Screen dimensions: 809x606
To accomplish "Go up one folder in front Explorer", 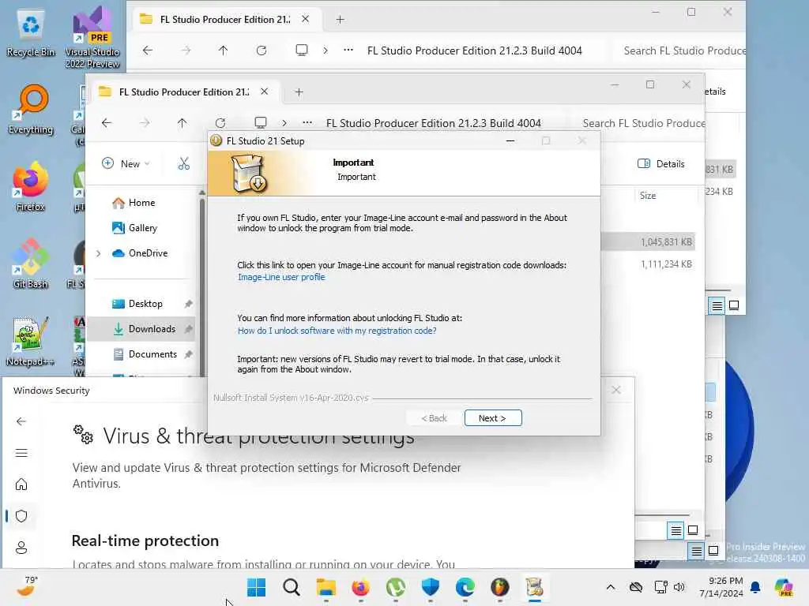I will point(182,122).
